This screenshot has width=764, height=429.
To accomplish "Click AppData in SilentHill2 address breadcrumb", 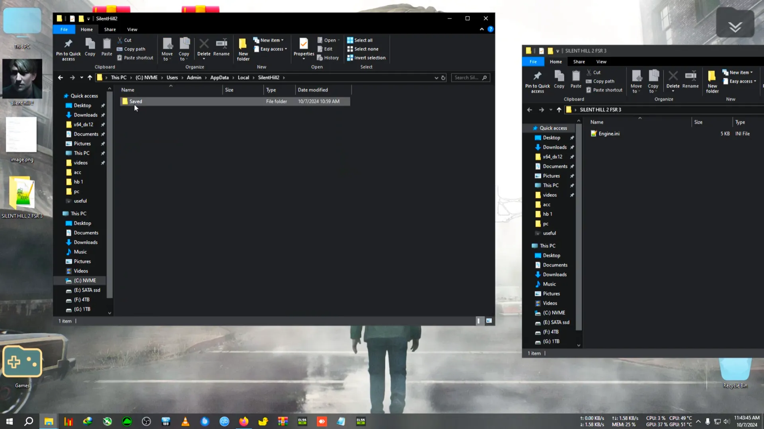I will (x=219, y=77).
